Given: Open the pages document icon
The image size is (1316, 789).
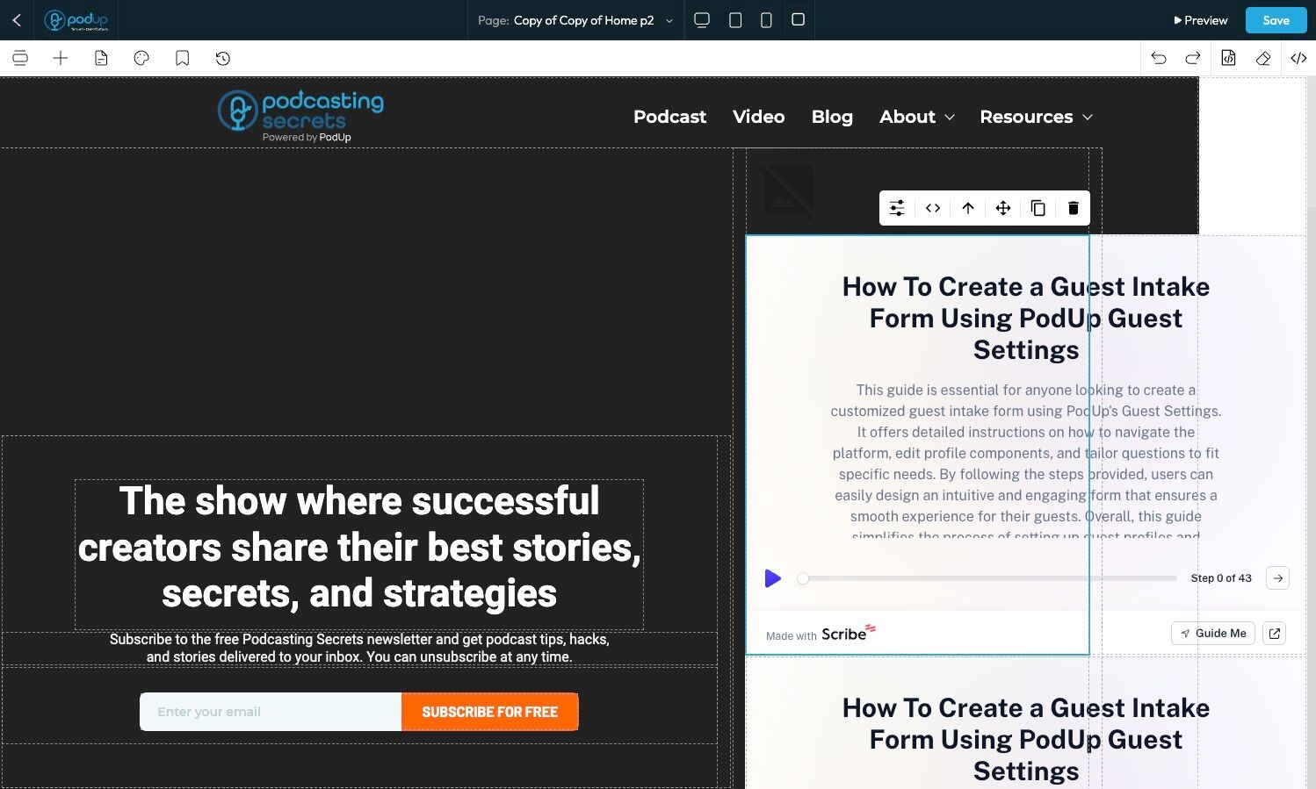Looking at the screenshot, I should click(101, 59).
